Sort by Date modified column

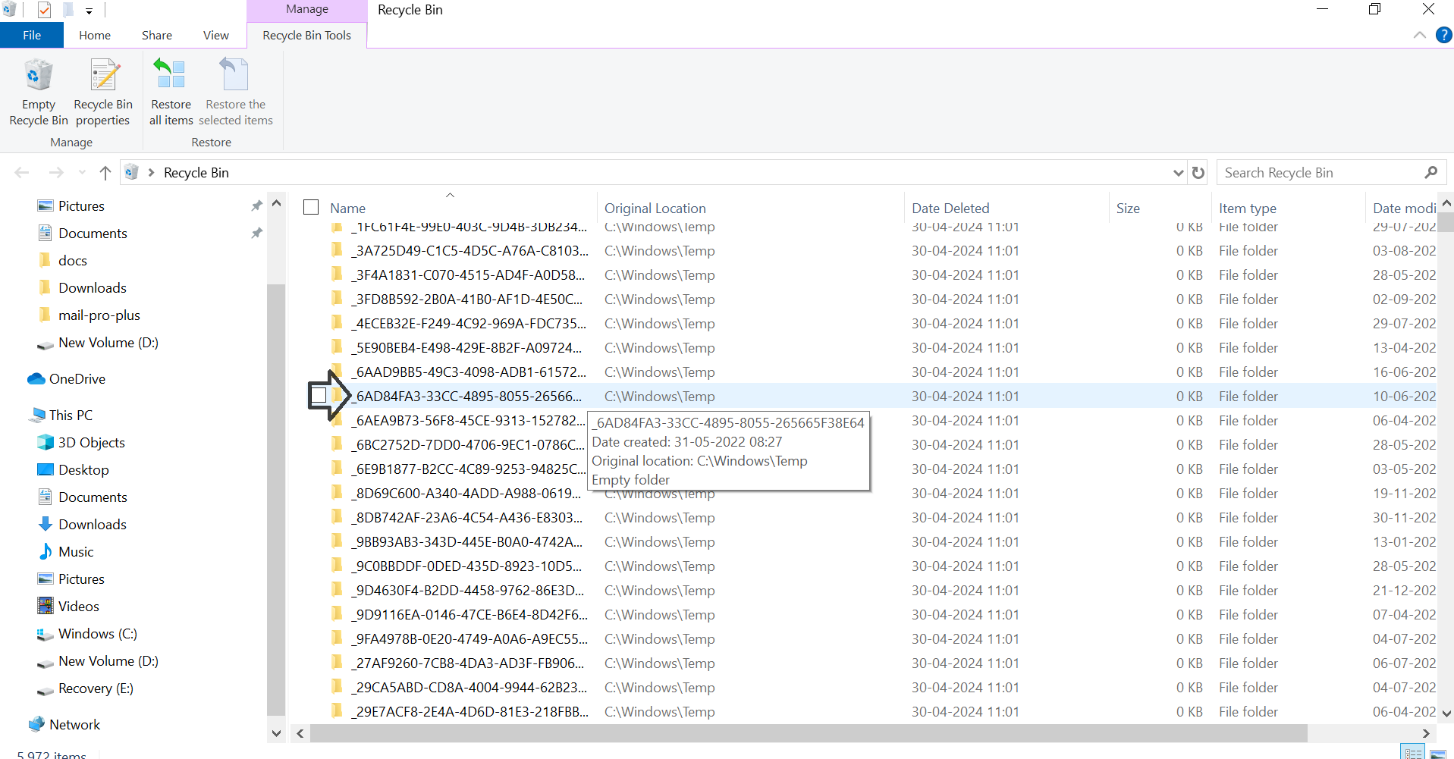point(1403,208)
